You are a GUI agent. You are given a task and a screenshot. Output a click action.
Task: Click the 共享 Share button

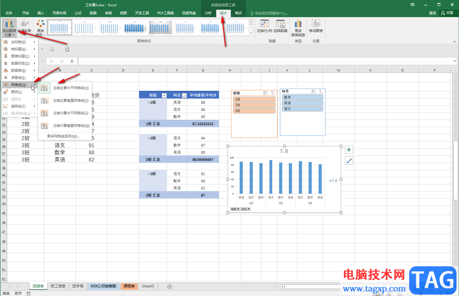(x=447, y=13)
